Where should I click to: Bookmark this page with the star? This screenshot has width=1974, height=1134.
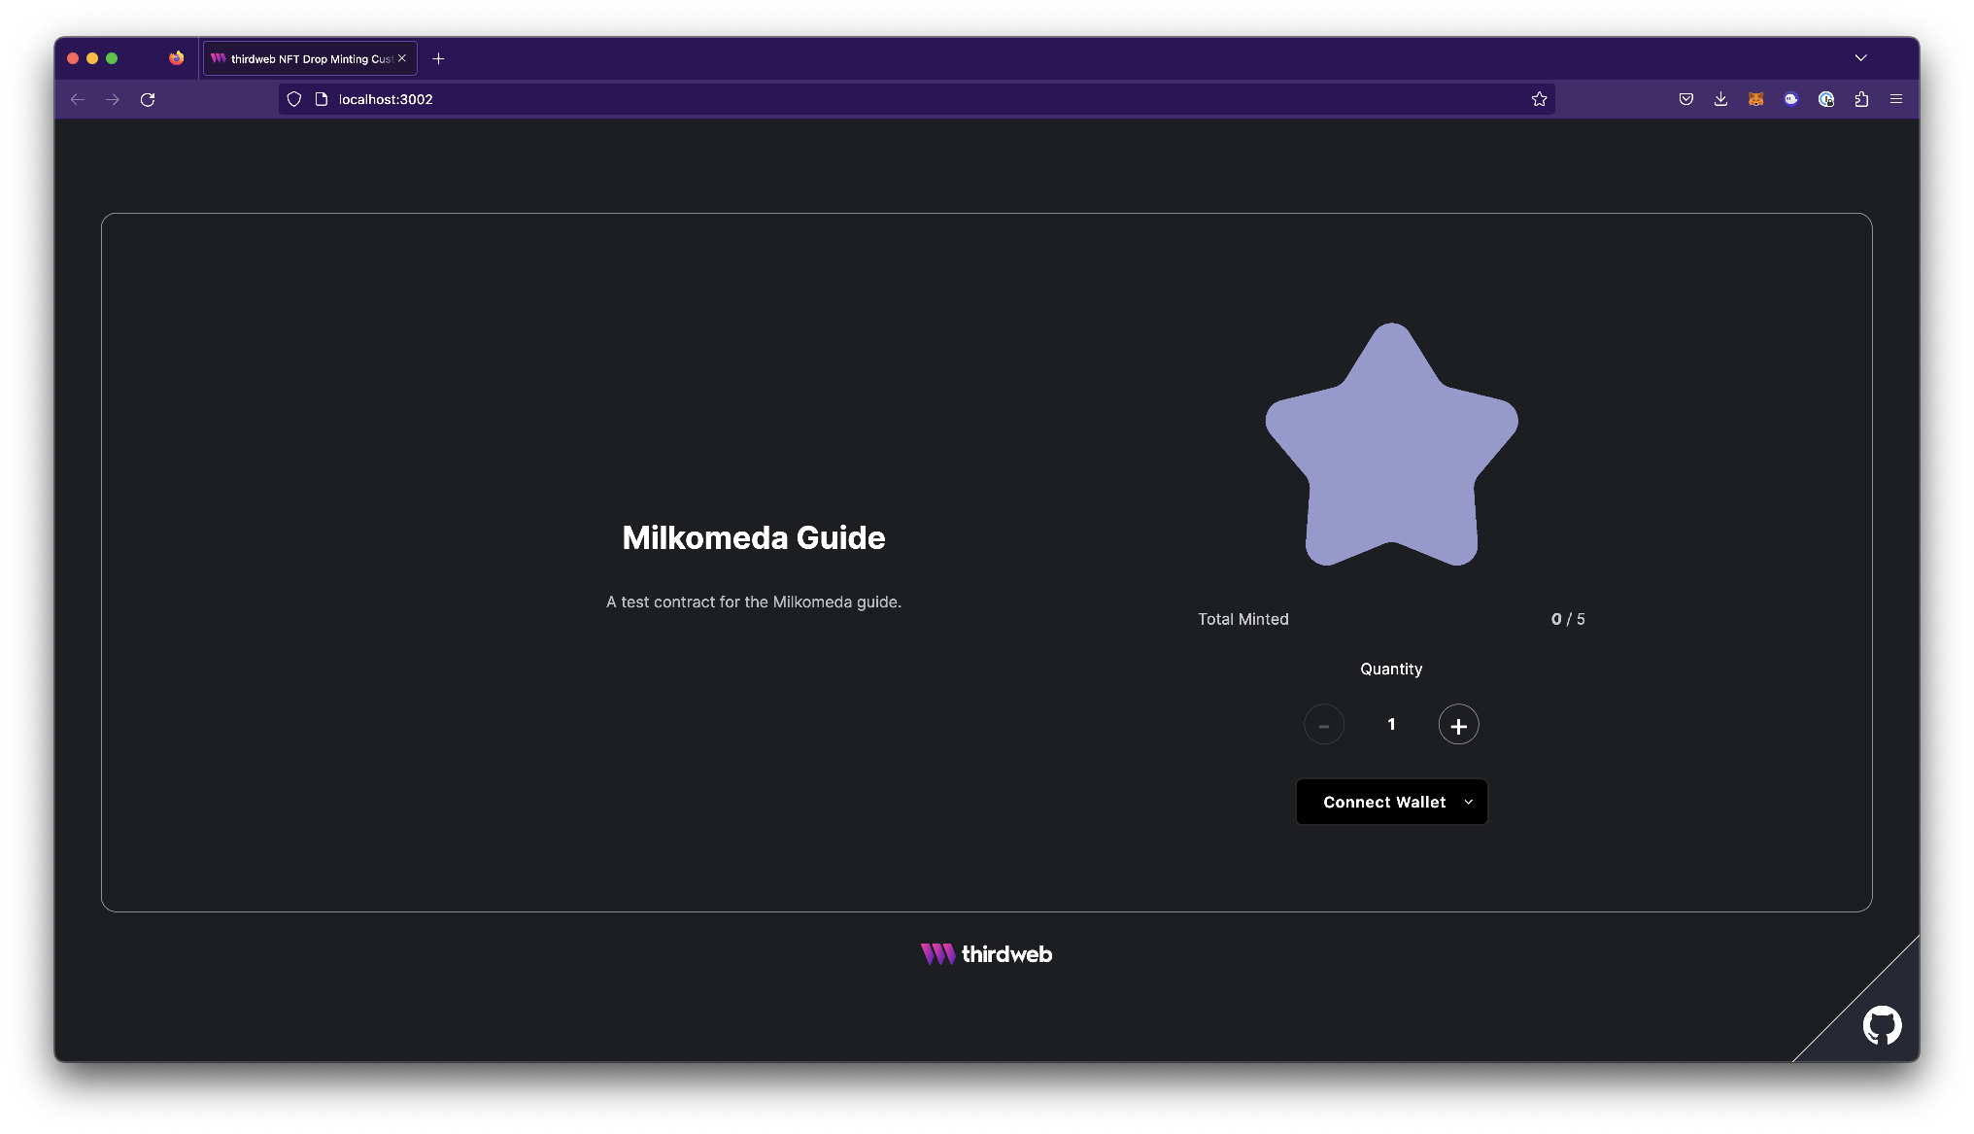1539,99
